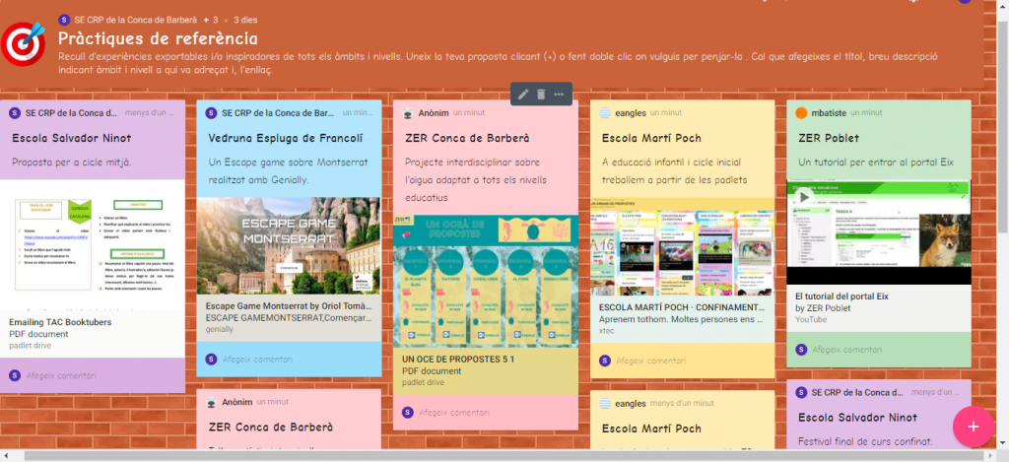Image resolution: width=1009 pixels, height=462 pixels.
Task: Click the Pràctiques de referència board title
Action: click(158, 39)
